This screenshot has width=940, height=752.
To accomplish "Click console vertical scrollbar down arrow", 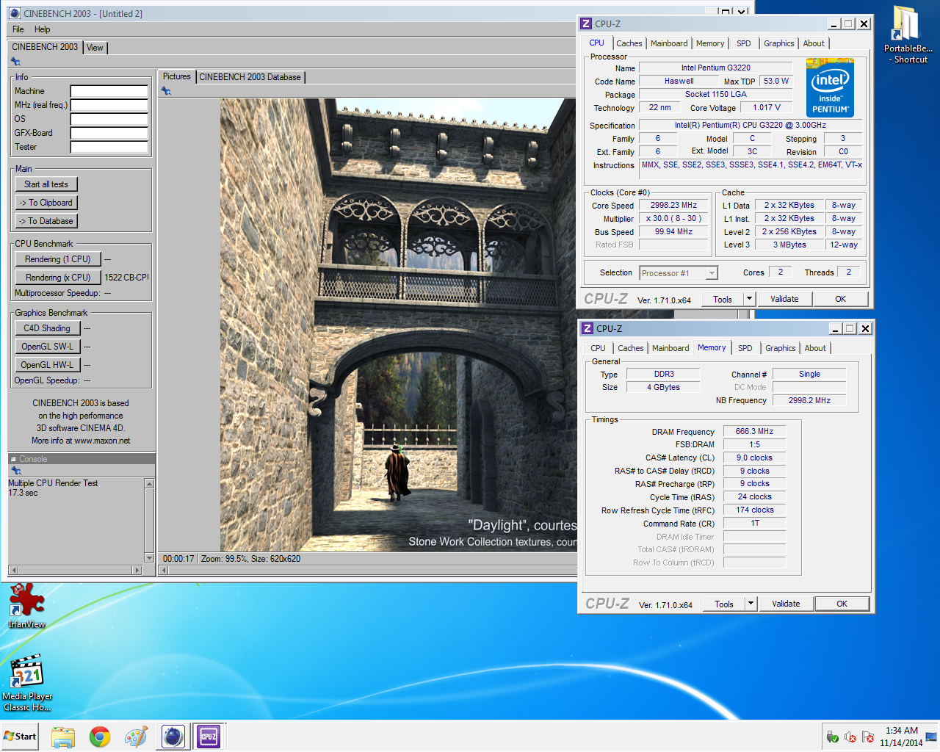I will pyautogui.click(x=150, y=558).
